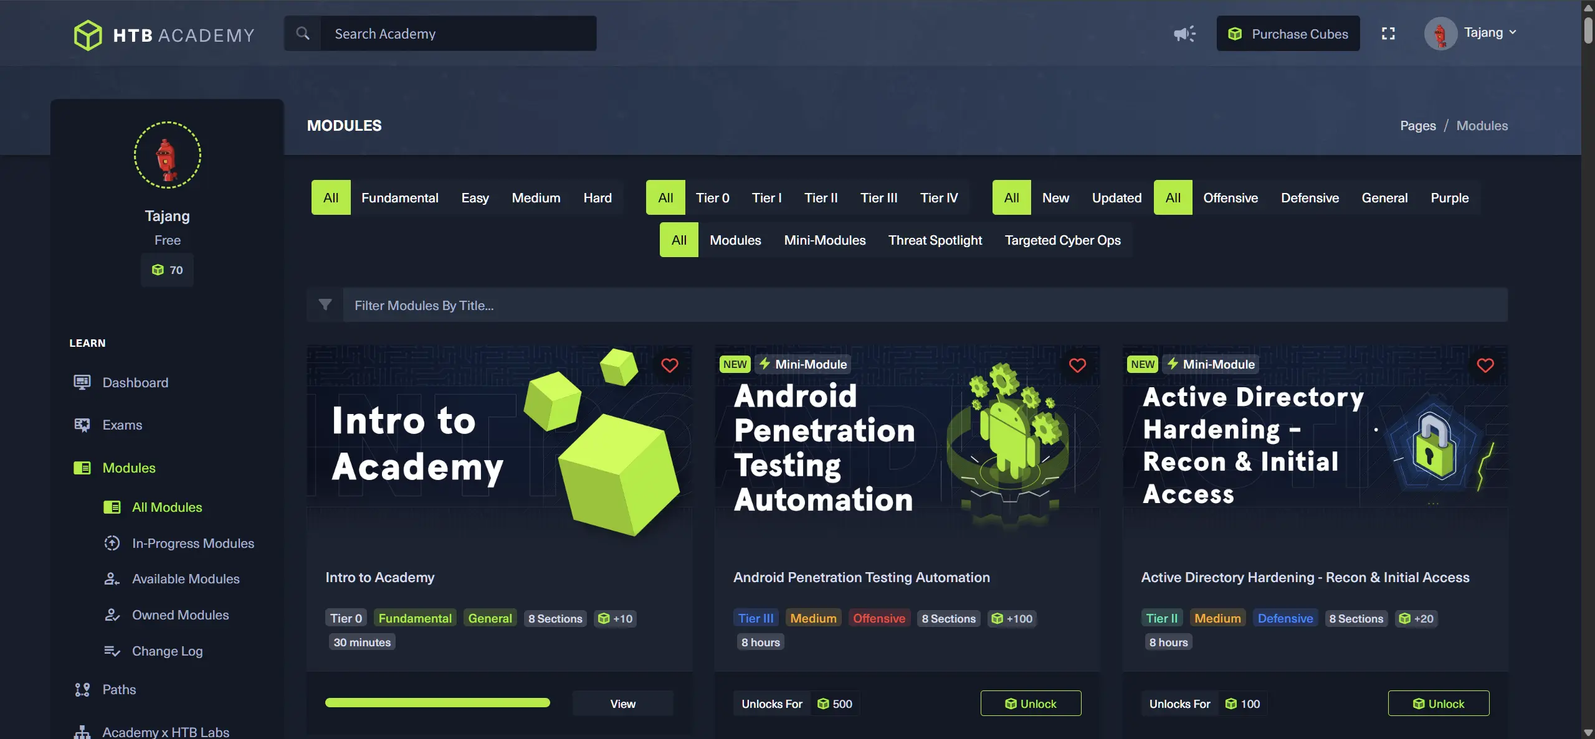
Task: Click the large profile avatar in sidebar
Action: [x=168, y=155]
